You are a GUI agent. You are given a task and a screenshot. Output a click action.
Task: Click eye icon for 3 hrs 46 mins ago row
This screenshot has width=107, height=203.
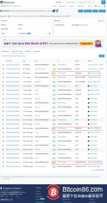pyautogui.click(x=3, y=162)
